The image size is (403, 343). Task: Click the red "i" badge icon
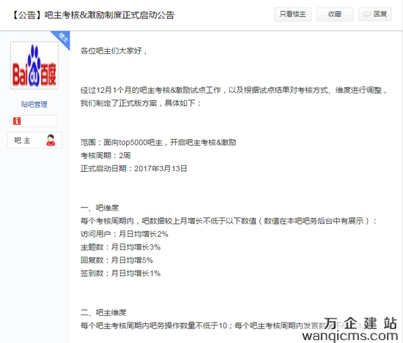[x=17, y=121]
